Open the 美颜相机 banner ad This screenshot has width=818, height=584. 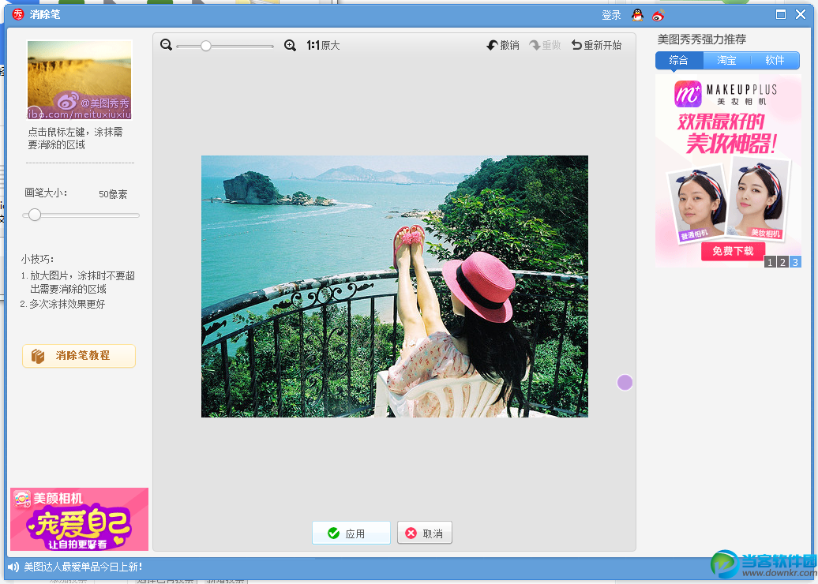pyautogui.click(x=79, y=519)
